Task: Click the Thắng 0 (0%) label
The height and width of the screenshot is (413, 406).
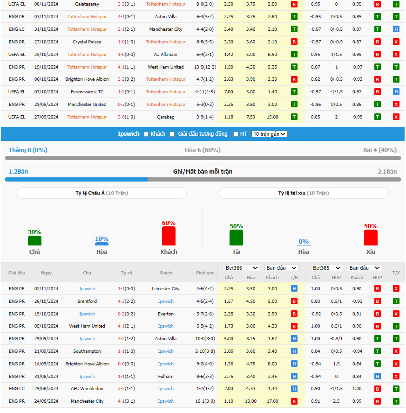Action: tap(28, 150)
